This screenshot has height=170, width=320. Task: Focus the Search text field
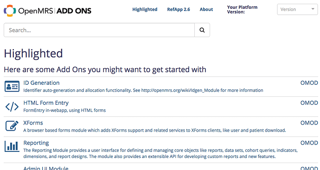pyautogui.click(x=99, y=30)
